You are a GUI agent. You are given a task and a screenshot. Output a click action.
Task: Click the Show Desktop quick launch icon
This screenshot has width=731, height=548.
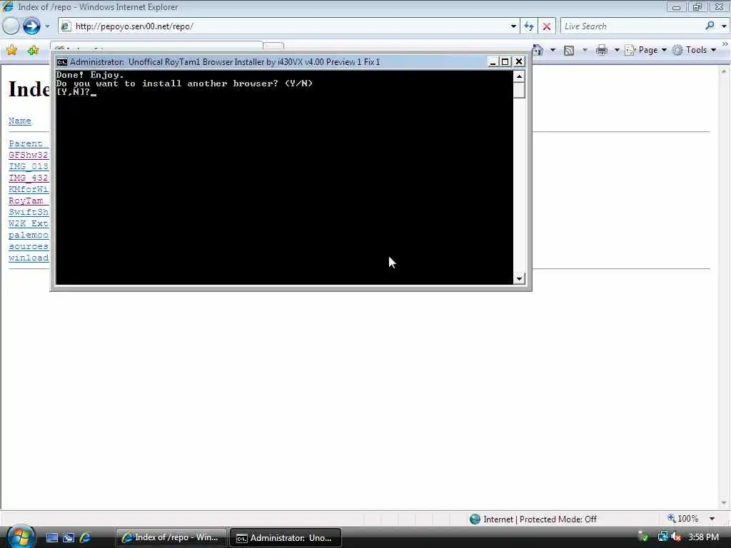[x=51, y=538]
